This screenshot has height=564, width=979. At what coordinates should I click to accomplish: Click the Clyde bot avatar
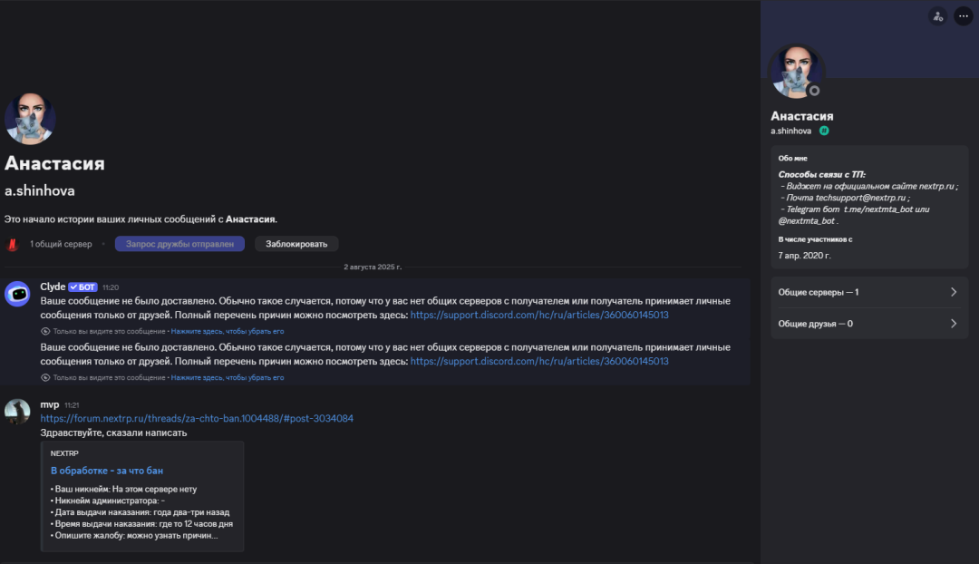[17, 294]
